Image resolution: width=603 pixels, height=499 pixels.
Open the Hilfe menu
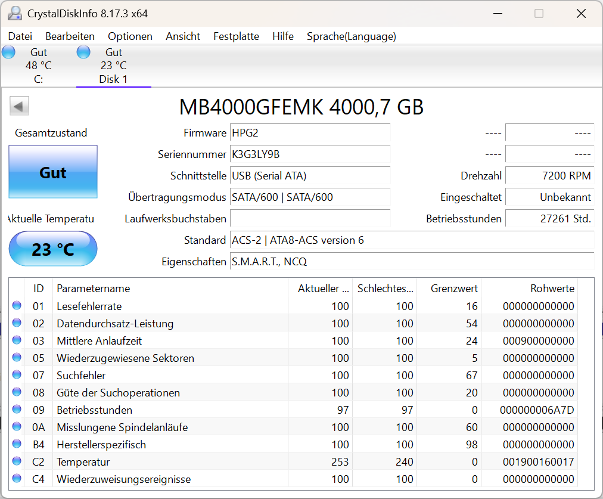[x=283, y=36]
